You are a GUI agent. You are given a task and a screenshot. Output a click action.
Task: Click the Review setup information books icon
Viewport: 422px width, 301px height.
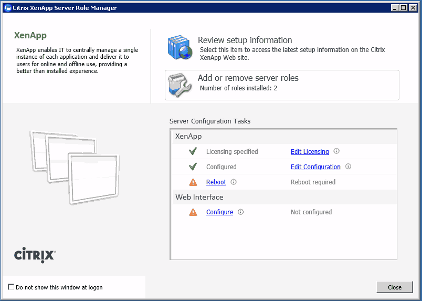pos(180,47)
